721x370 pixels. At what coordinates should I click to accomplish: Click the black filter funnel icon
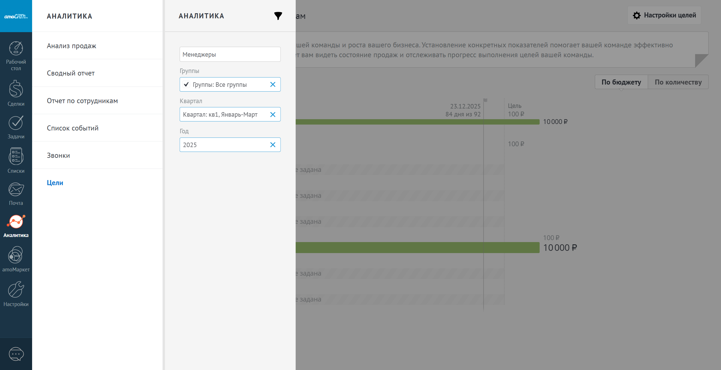pyautogui.click(x=278, y=16)
